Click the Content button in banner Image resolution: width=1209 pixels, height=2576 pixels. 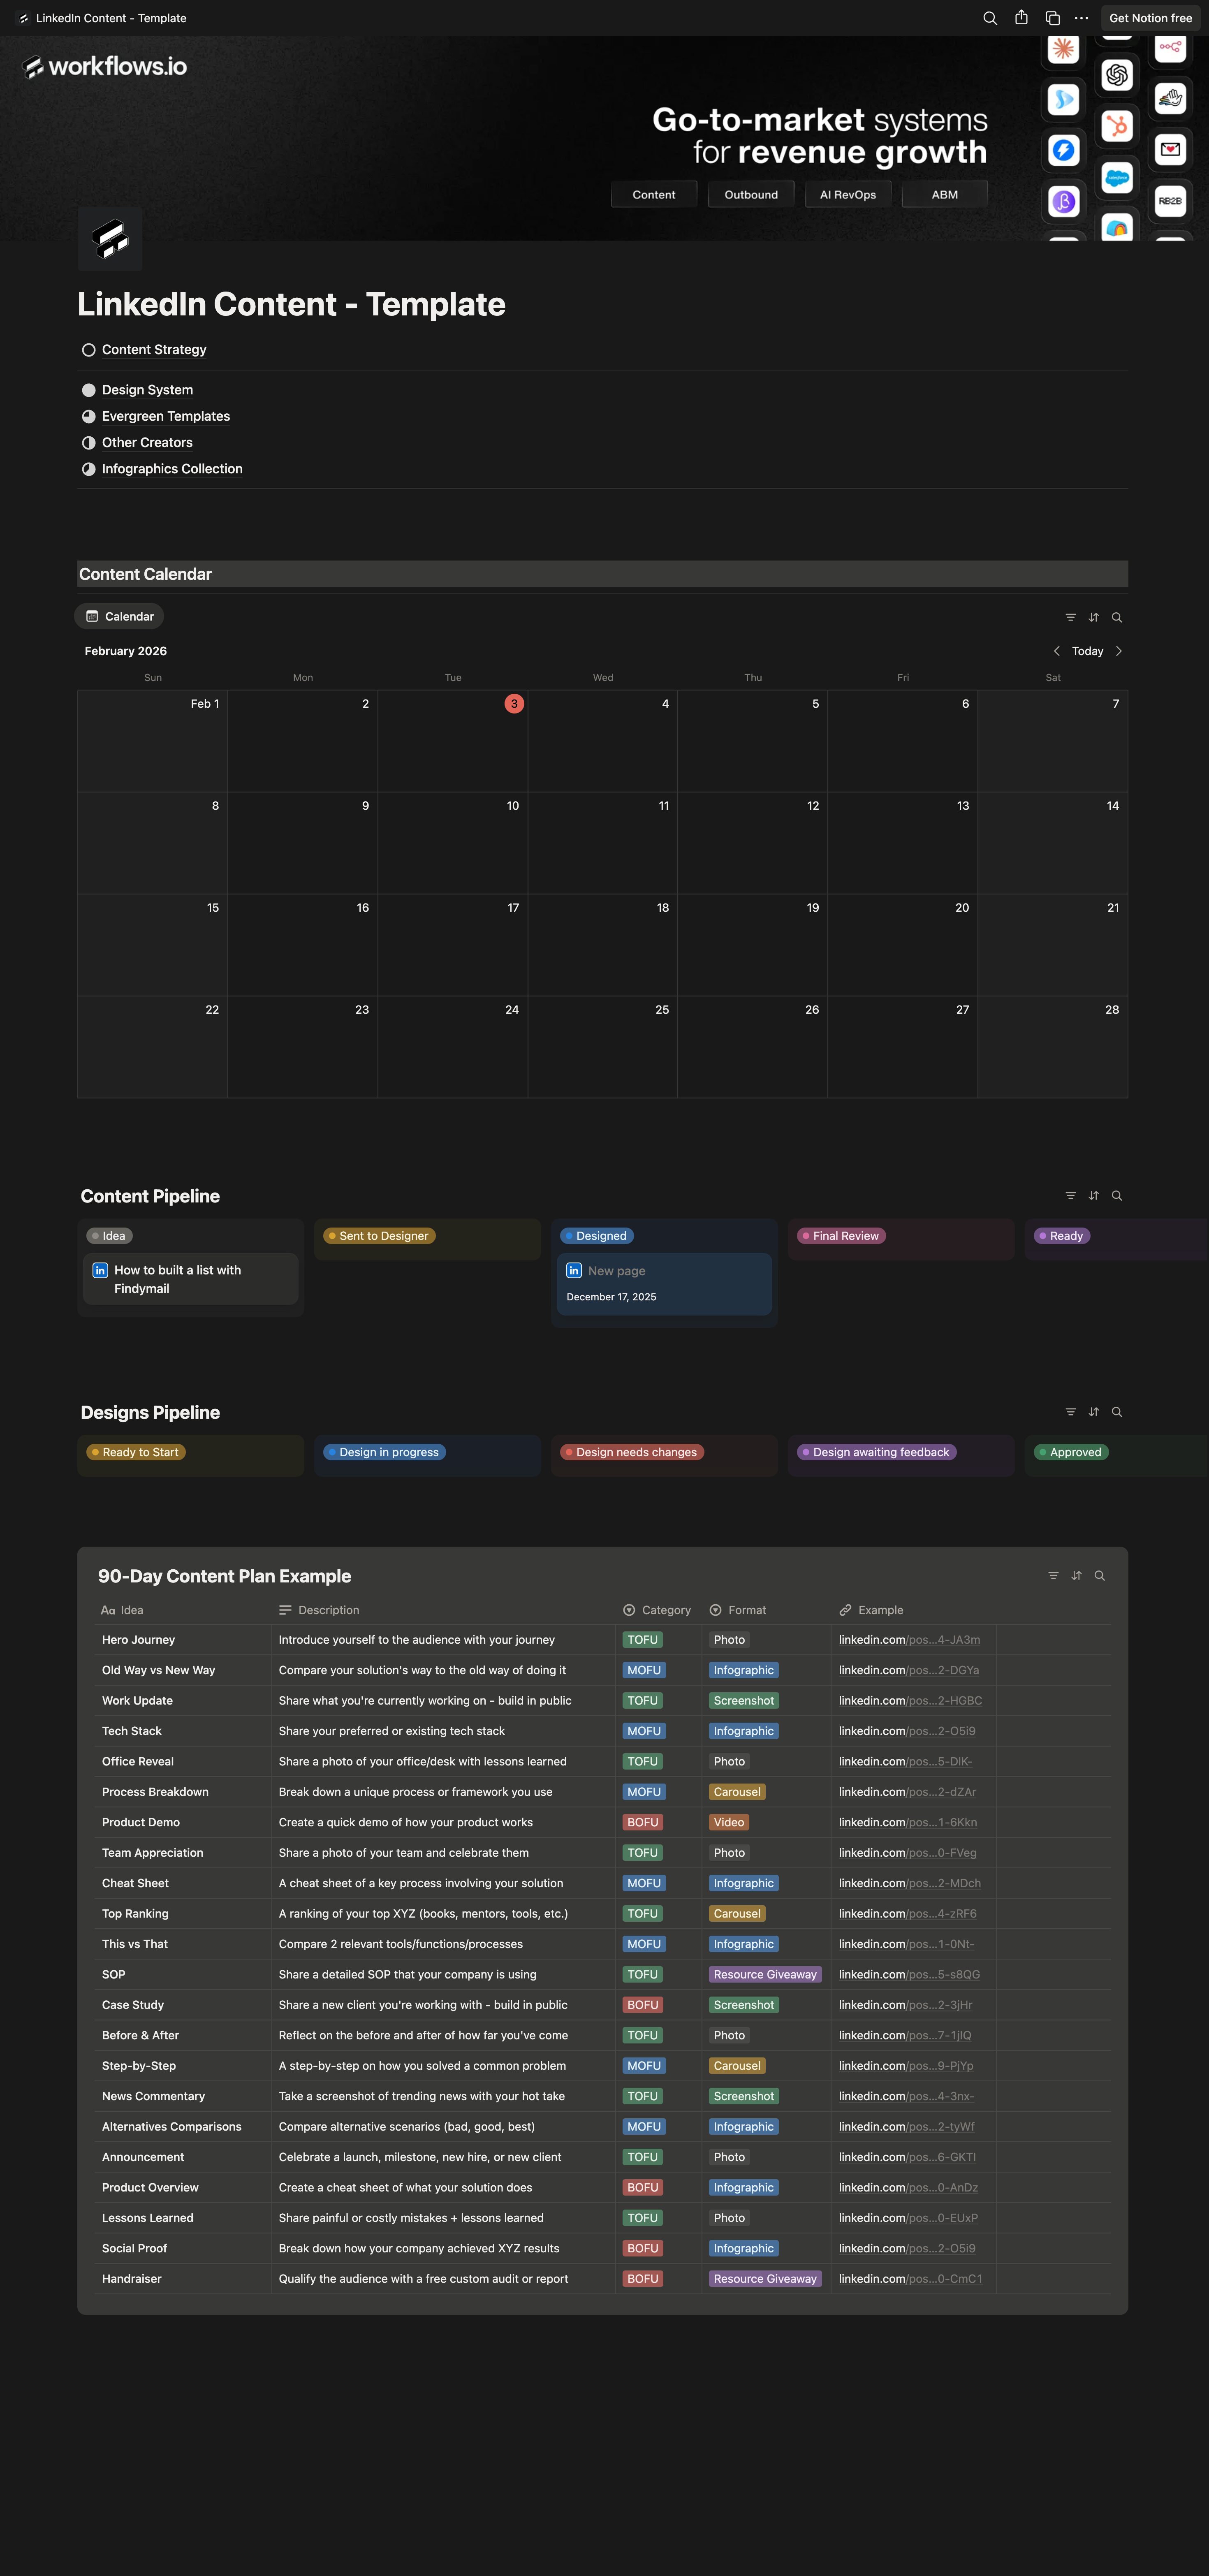654,195
